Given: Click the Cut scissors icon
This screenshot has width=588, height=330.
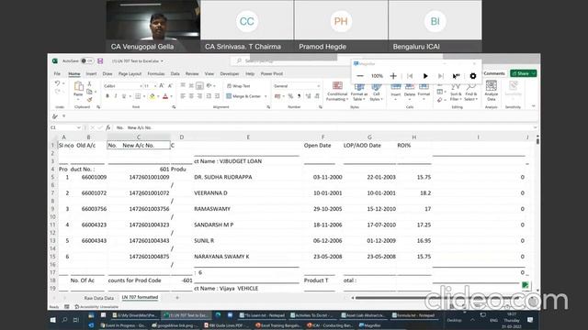Looking at the screenshot, I should point(89,84).
